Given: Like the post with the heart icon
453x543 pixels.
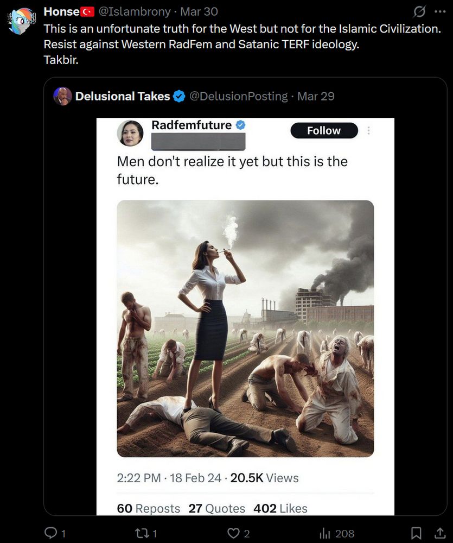Looking at the screenshot, I should (x=234, y=533).
